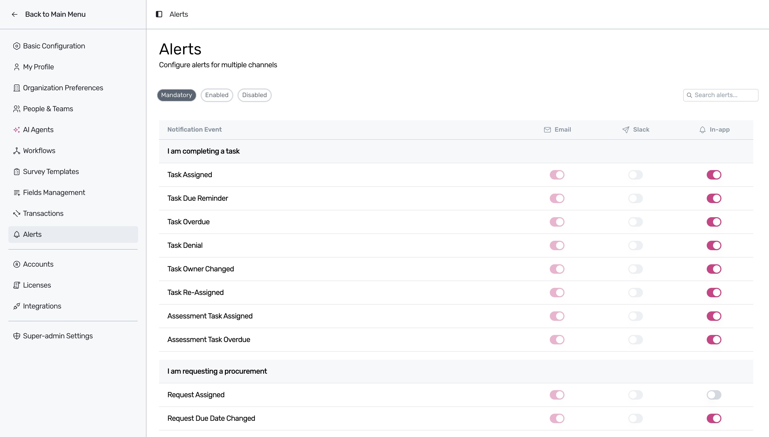
Task: Toggle In-app alert for Assessment Task Overdue
Action: (x=714, y=340)
